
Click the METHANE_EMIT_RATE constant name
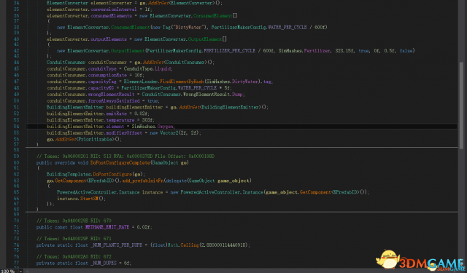pos(107,227)
